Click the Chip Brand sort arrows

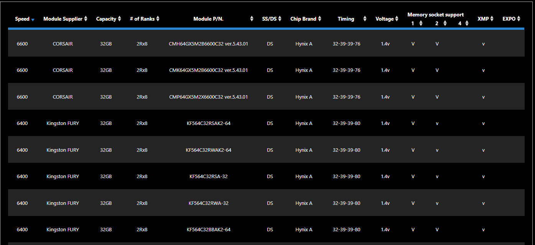click(319, 19)
